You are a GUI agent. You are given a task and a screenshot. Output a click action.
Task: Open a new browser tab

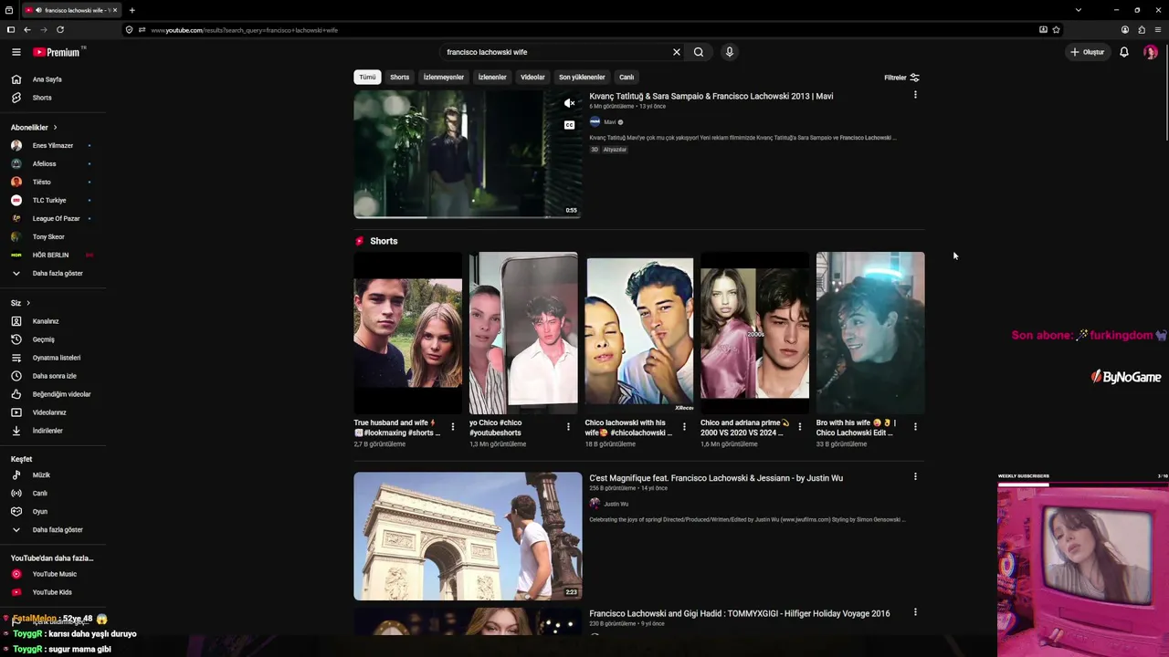[x=132, y=10]
